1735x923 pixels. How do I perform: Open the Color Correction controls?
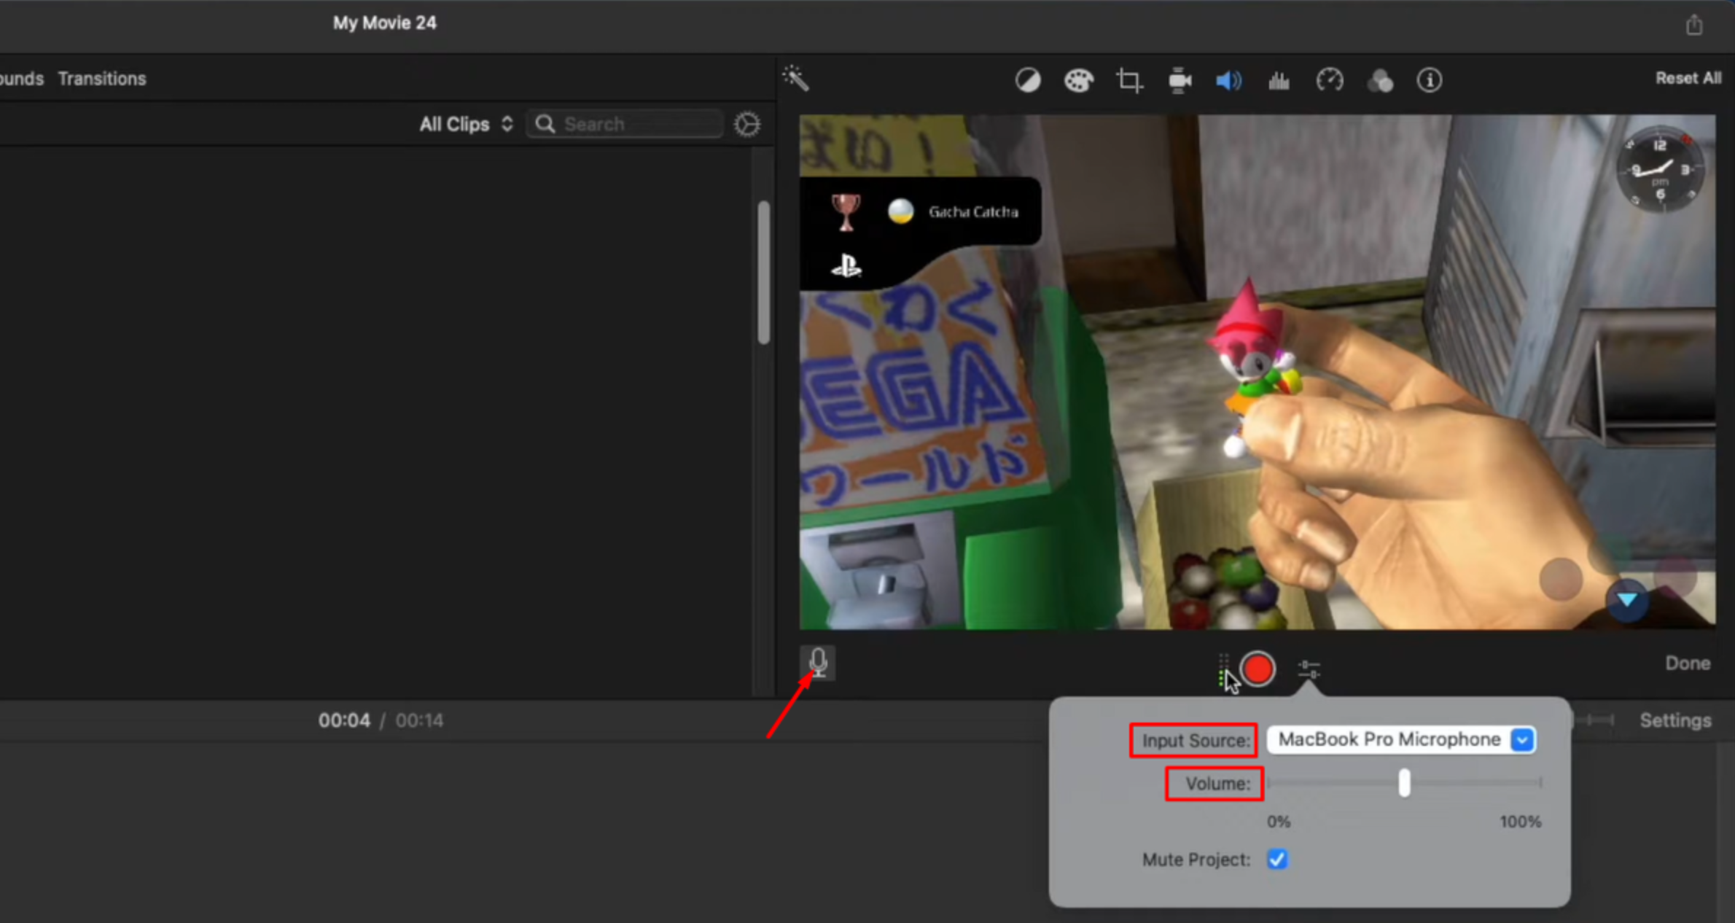pyautogui.click(x=1079, y=80)
